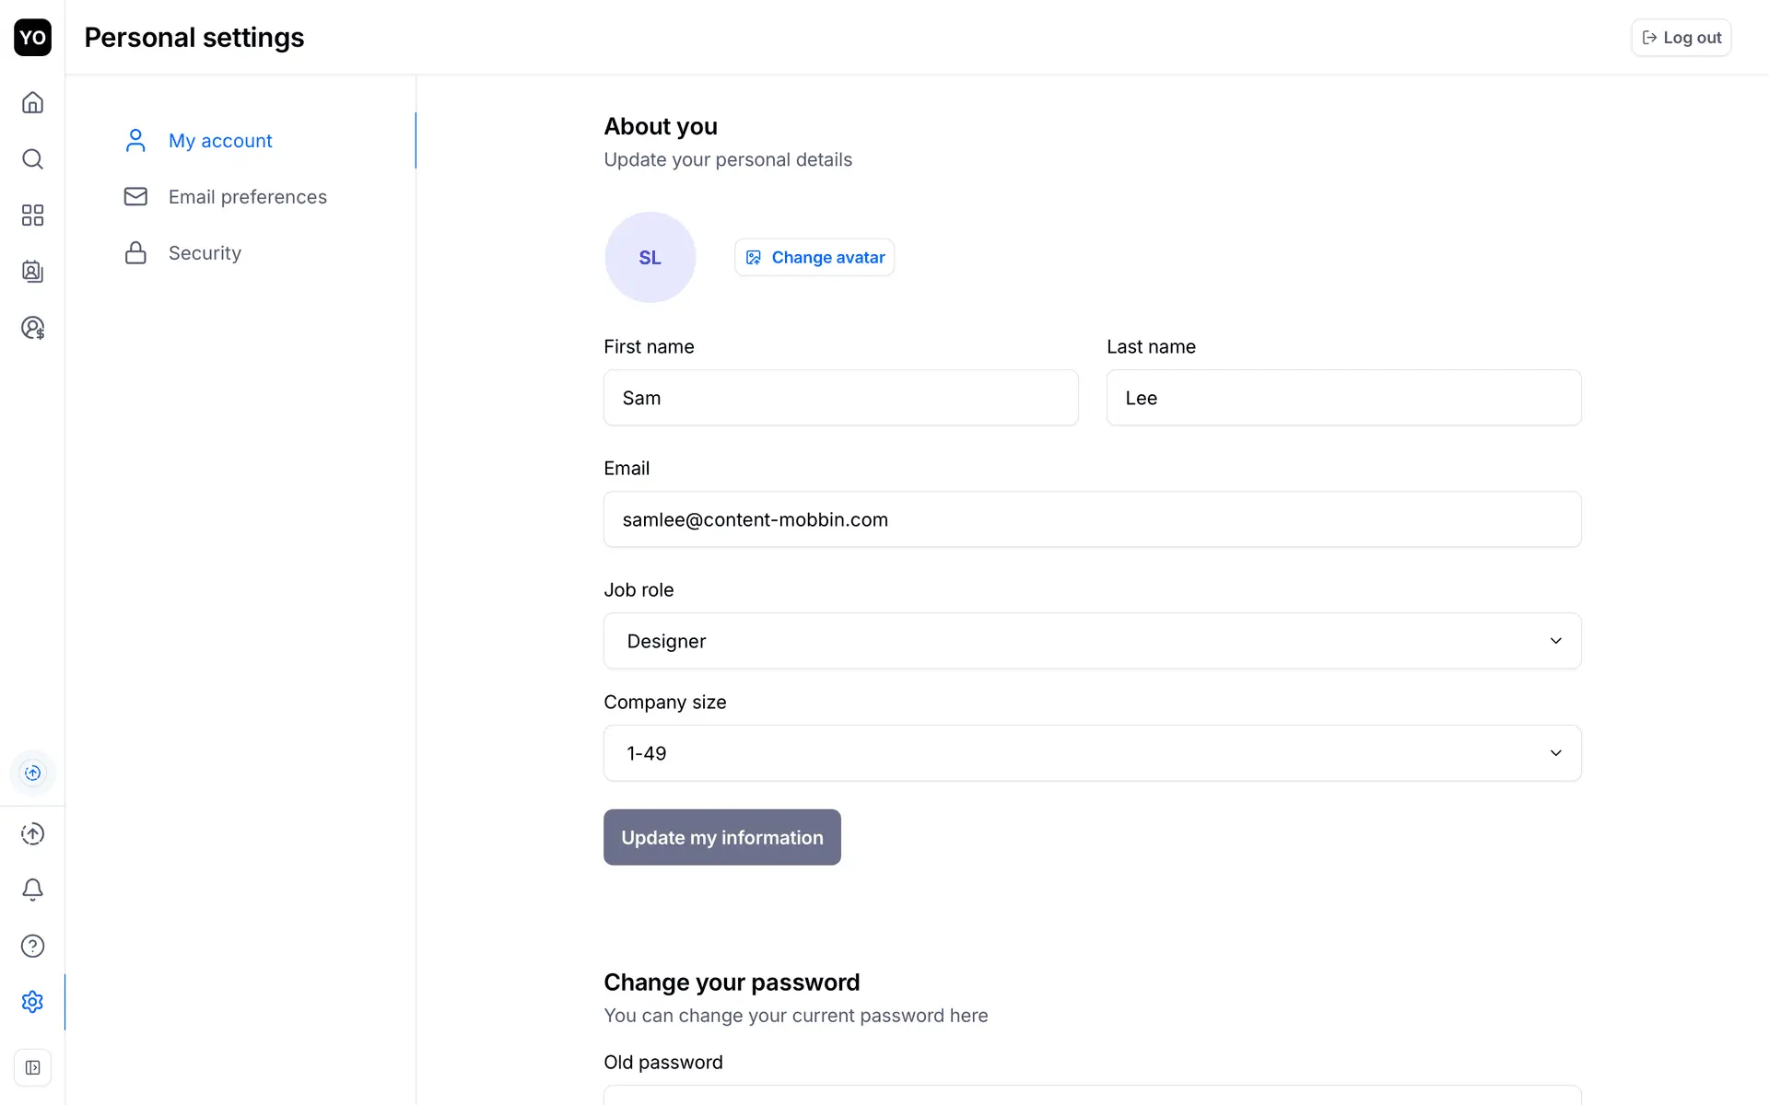1769x1105 pixels.
Task: Click the contacts badge sidebar icon
Action: point(32,272)
